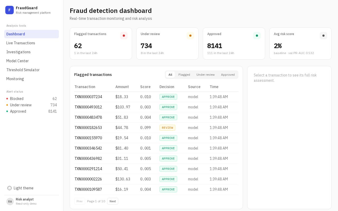This screenshot has width=338, height=211.
Task: Switch to the Under review filter tab
Action: coord(205,75)
